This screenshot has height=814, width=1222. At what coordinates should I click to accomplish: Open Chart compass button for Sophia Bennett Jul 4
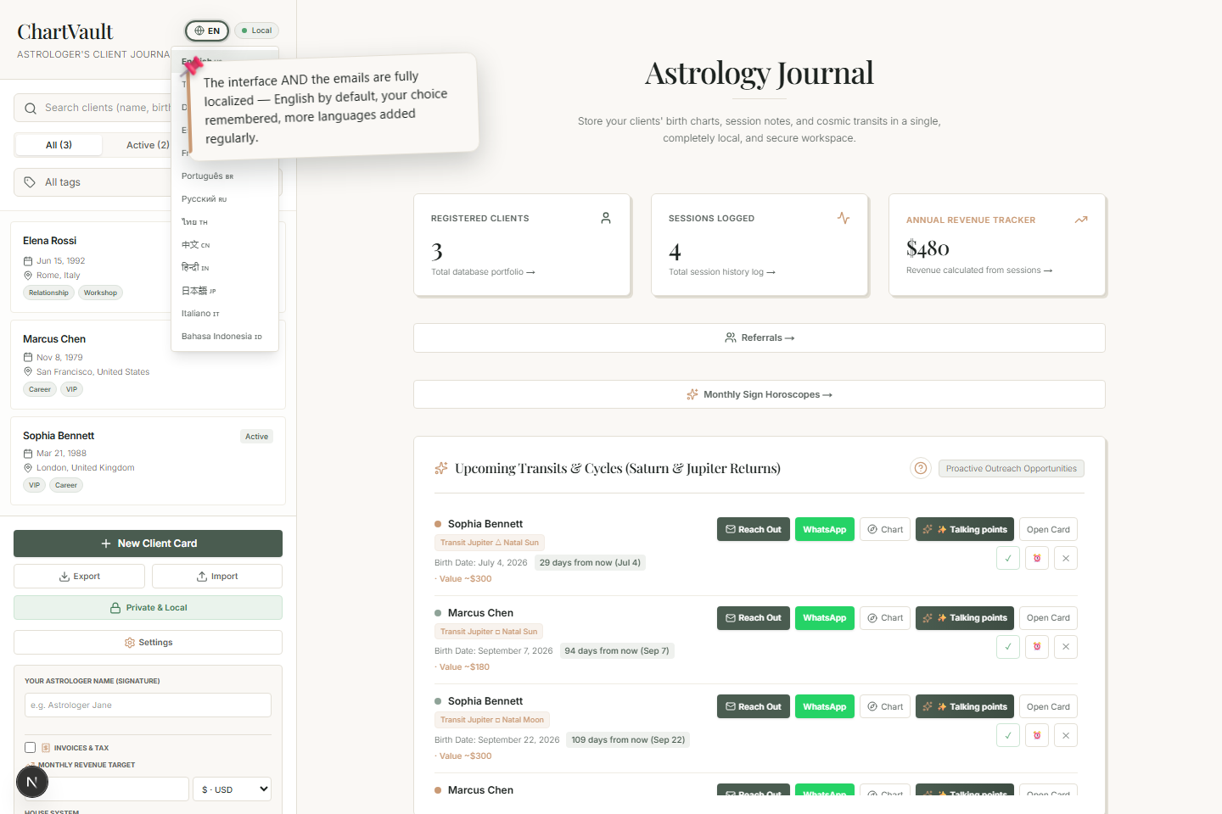885,529
